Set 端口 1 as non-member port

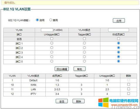[119, 43]
